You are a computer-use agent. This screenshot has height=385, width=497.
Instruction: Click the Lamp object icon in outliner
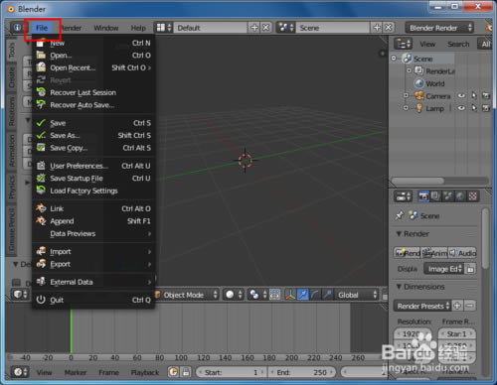tap(419, 108)
